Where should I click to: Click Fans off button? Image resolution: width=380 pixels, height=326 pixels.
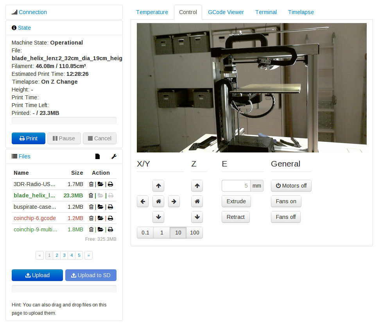click(x=286, y=217)
